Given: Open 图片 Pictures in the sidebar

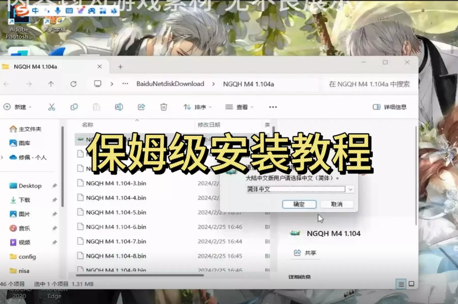Looking at the screenshot, I should (x=20, y=214).
